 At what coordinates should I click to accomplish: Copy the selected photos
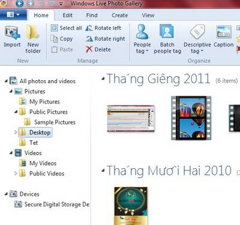62,39
